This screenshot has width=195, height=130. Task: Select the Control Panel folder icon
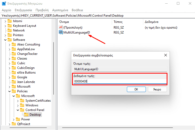tap(22, 110)
